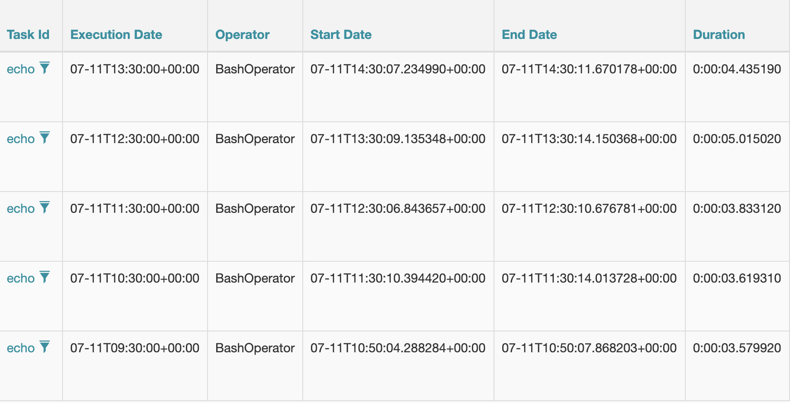
Task: Sort table by Start Date column
Action: pos(341,35)
